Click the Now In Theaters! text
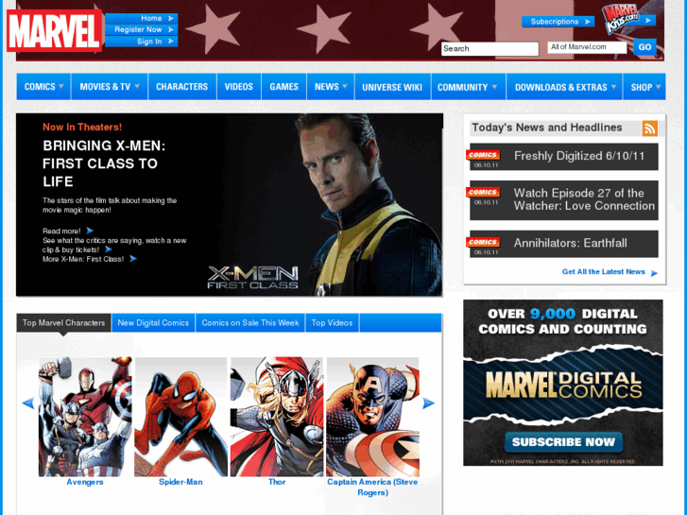 click(82, 128)
